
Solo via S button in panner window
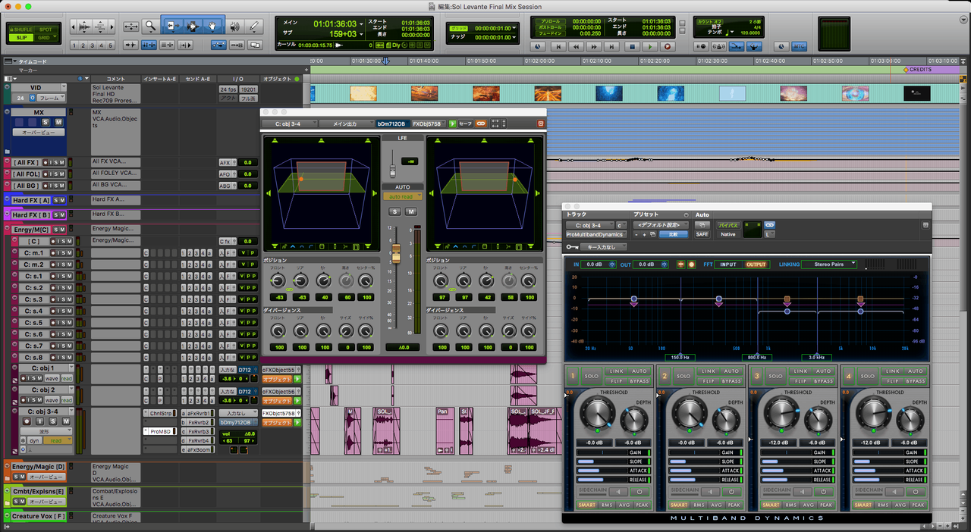pyautogui.click(x=395, y=211)
